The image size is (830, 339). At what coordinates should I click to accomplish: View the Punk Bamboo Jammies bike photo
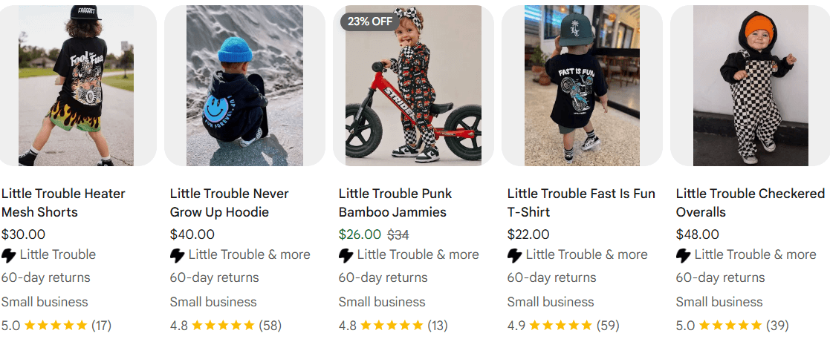(x=413, y=85)
